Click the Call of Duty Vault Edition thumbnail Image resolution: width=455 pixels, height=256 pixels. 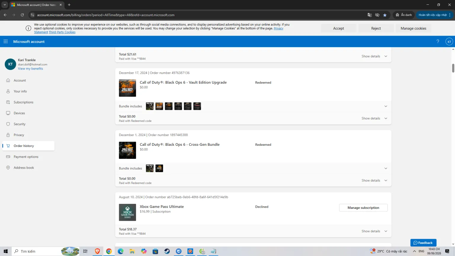127,88
